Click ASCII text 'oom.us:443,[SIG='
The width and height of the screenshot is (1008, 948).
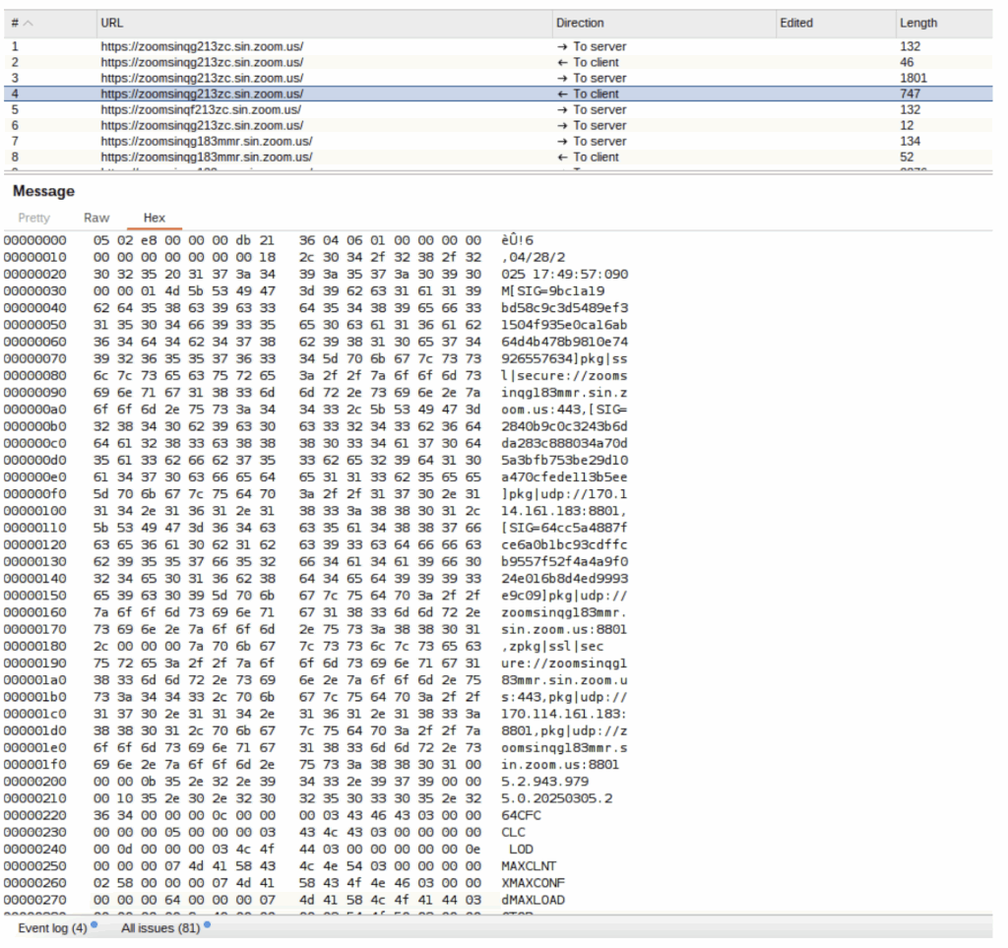tap(564, 410)
